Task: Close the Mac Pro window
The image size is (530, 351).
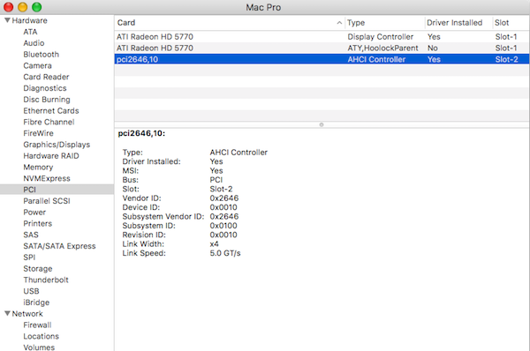Action: click(x=9, y=7)
